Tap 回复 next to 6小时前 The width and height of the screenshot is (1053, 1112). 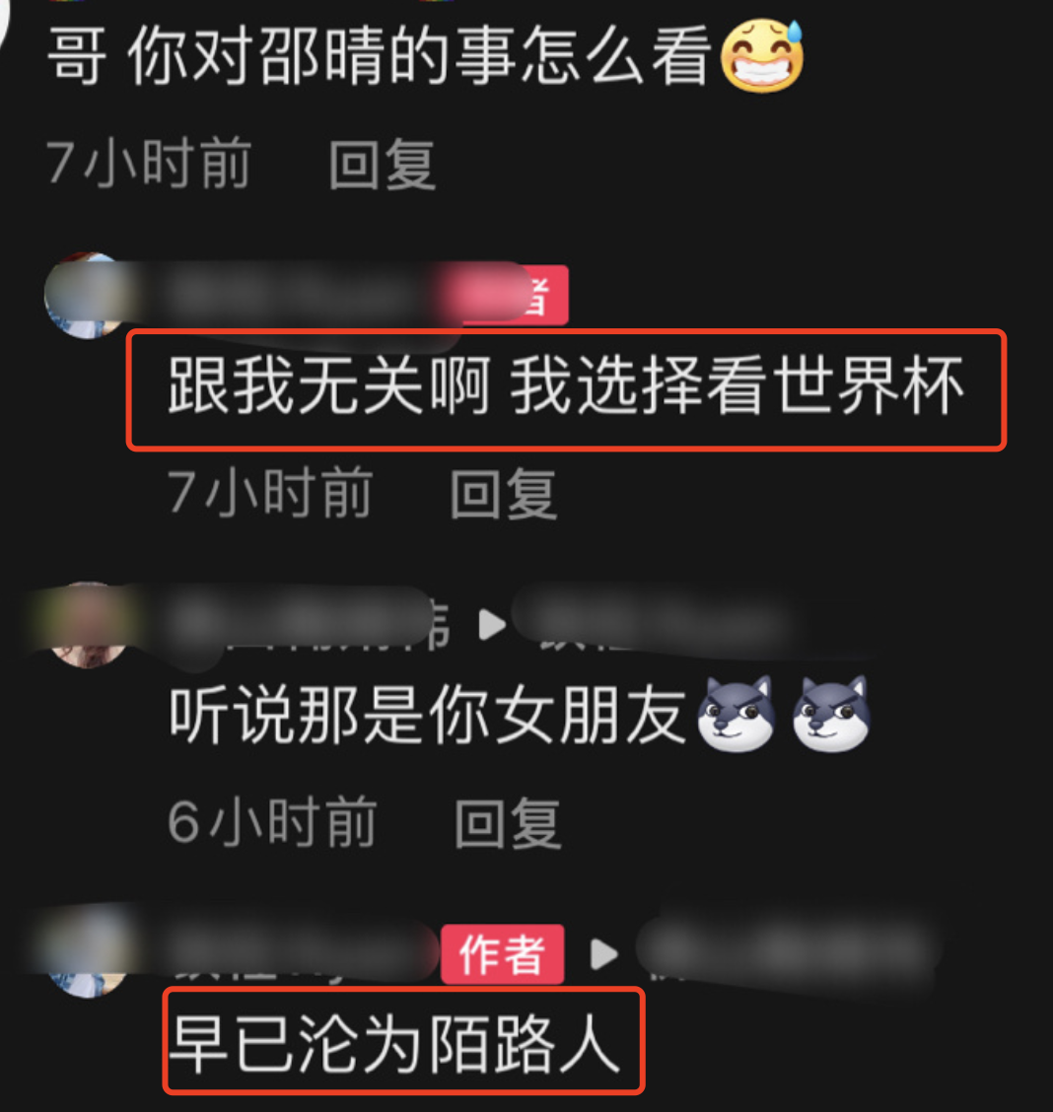(x=508, y=822)
